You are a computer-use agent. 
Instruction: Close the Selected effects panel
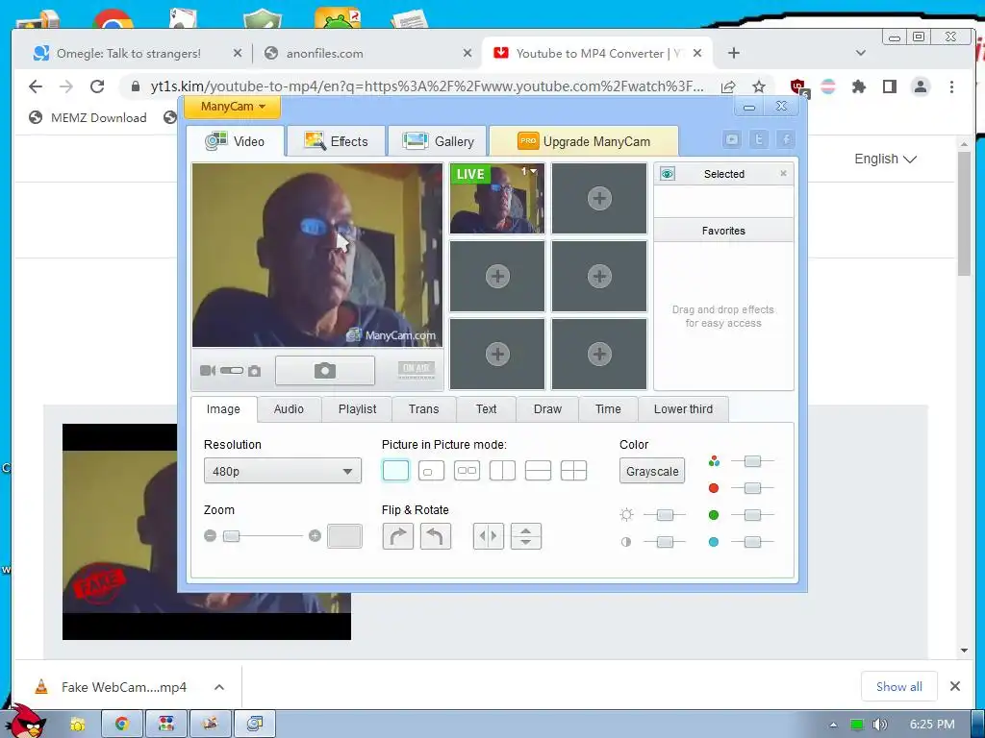(x=783, y=173)
